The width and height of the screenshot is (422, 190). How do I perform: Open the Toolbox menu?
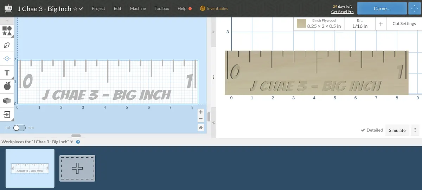coord(162,8)
